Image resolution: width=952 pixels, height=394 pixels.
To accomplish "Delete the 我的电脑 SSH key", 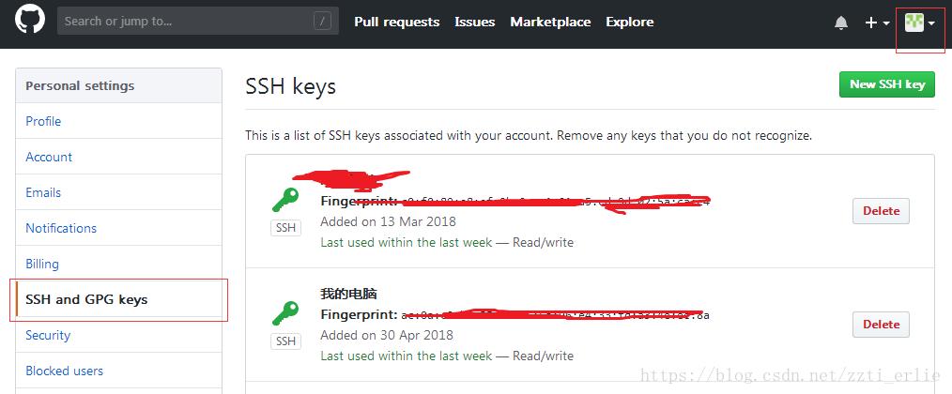I will tap(881, 324).
